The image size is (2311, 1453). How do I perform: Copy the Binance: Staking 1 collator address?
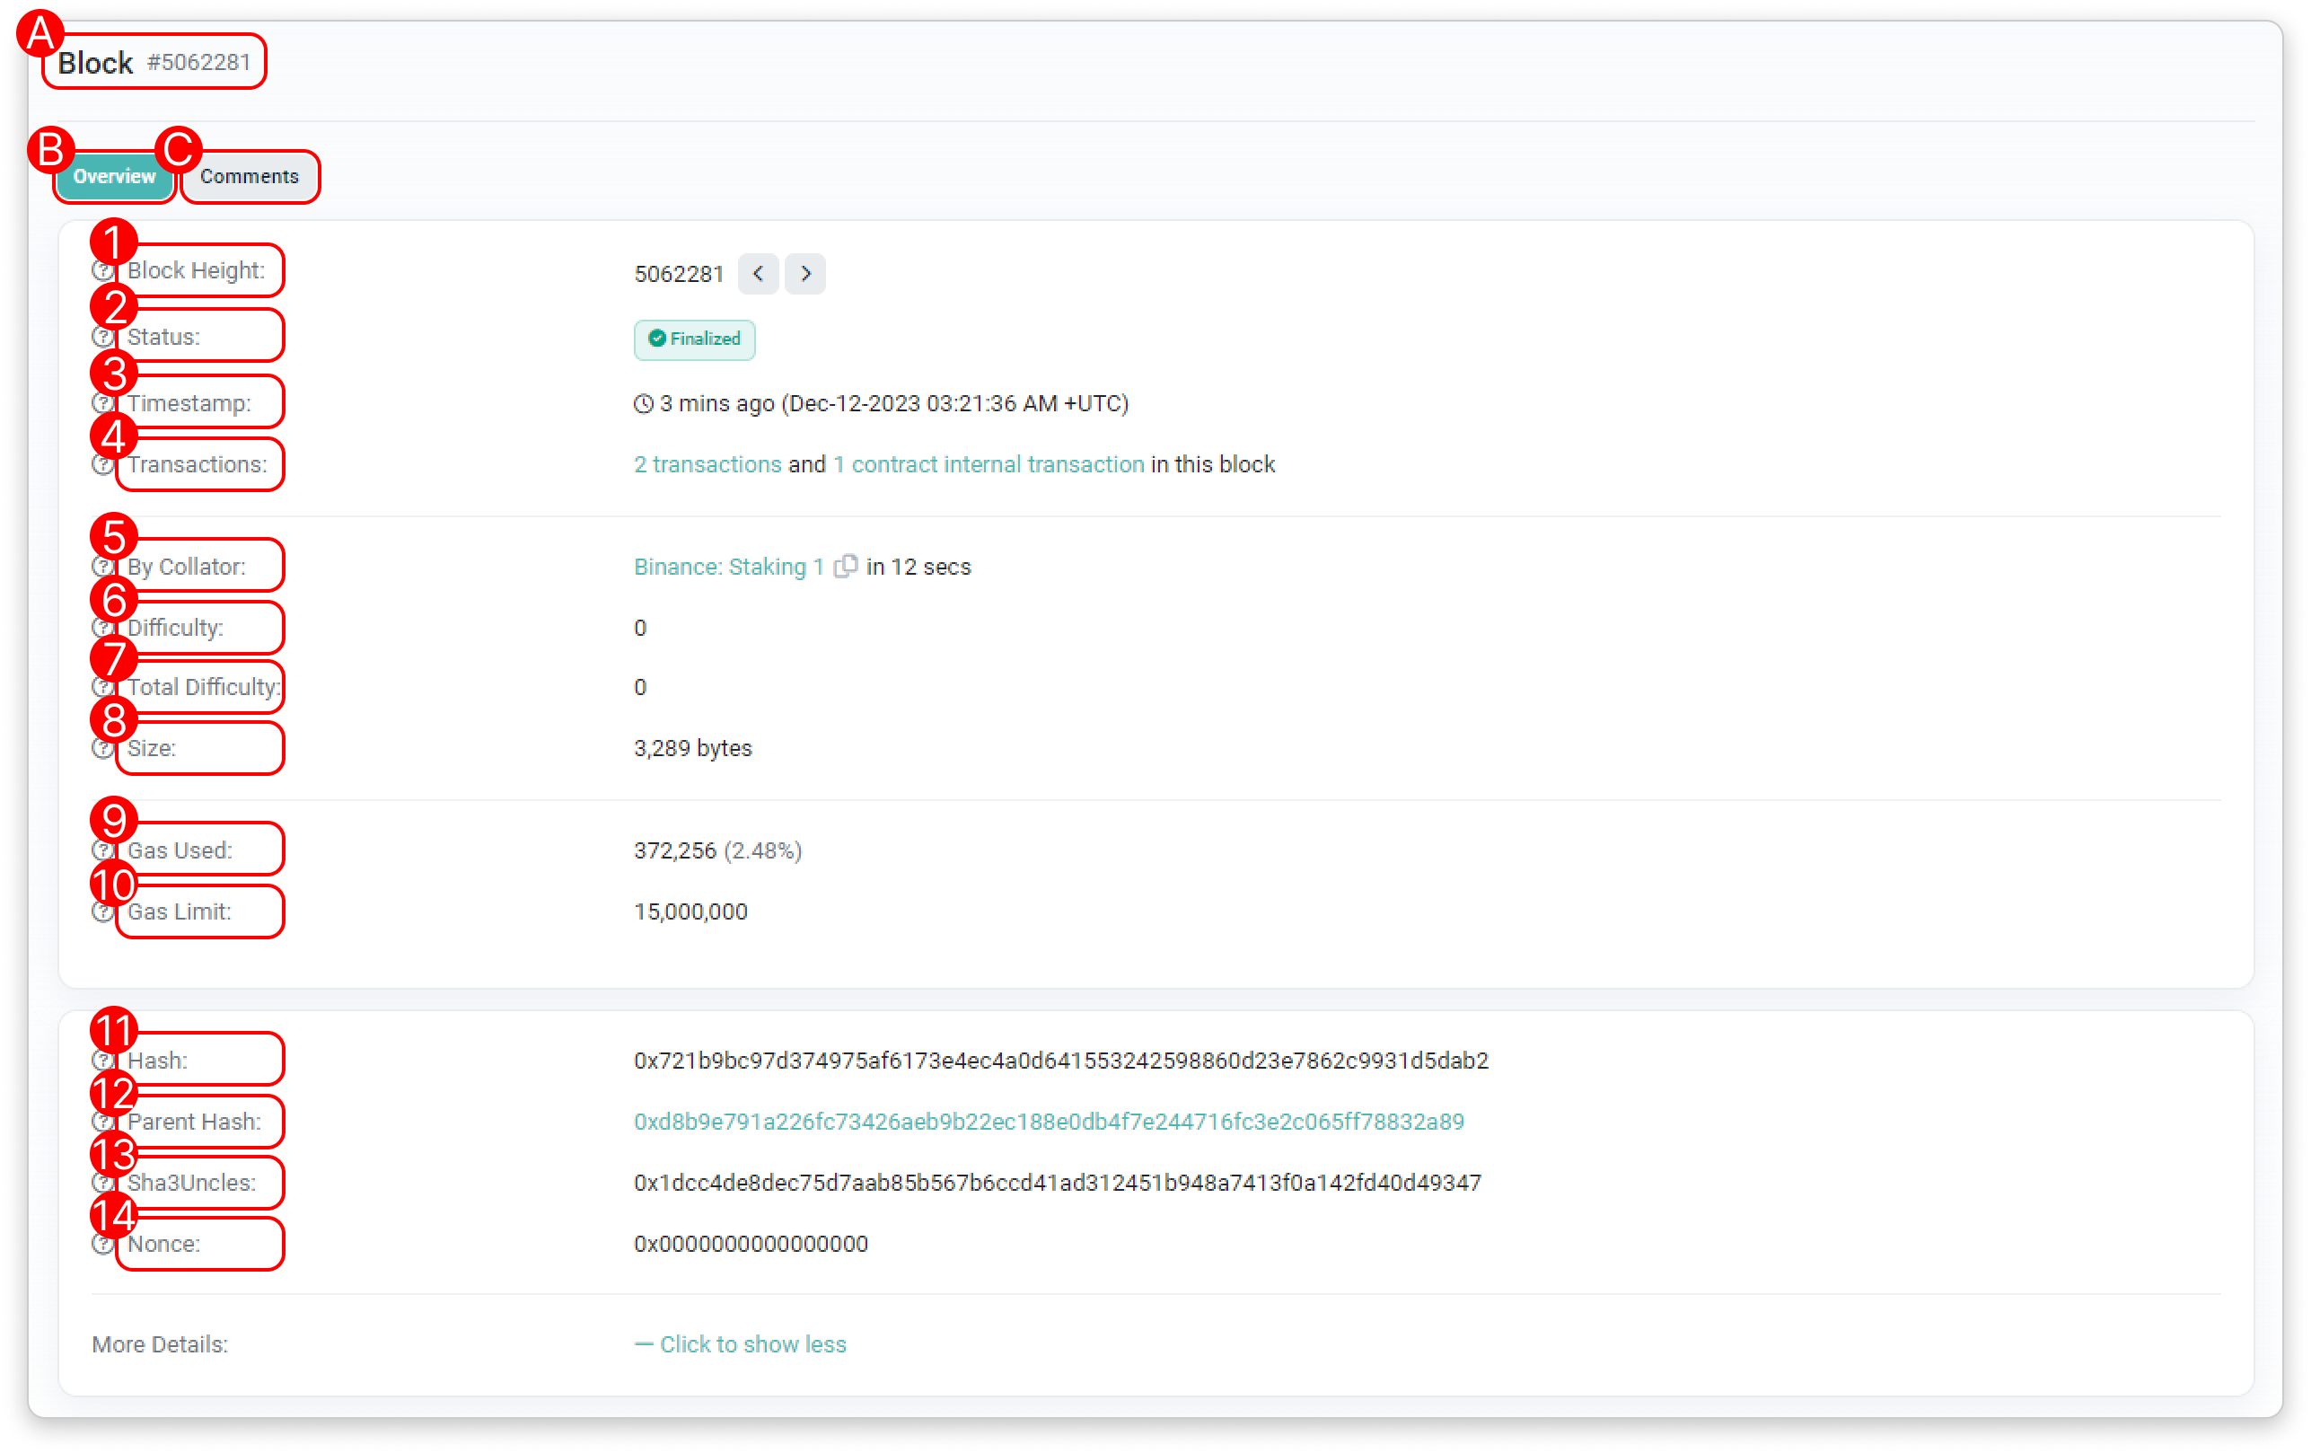pyautogui.click(x=845, y=568)
